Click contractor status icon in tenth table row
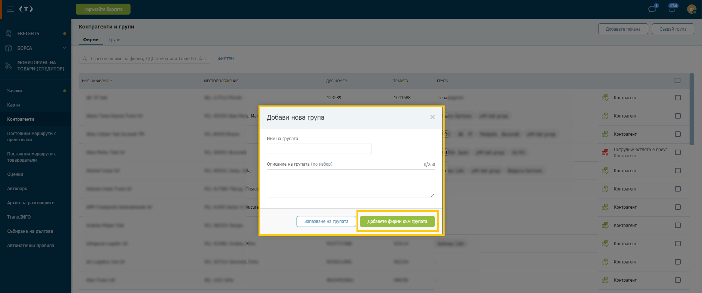 click(605, 262)
